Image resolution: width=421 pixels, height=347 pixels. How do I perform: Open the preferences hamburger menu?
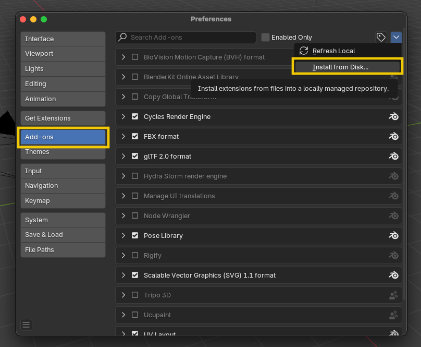pos(26,325)
